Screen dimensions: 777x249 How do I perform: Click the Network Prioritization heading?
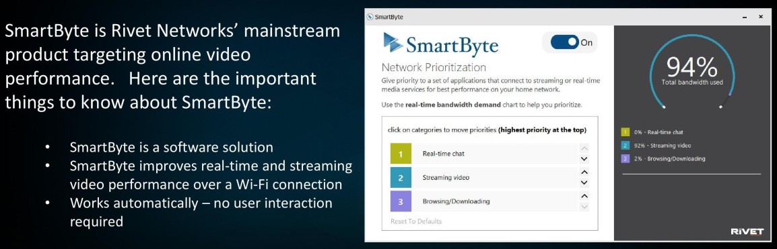[434, 67]
